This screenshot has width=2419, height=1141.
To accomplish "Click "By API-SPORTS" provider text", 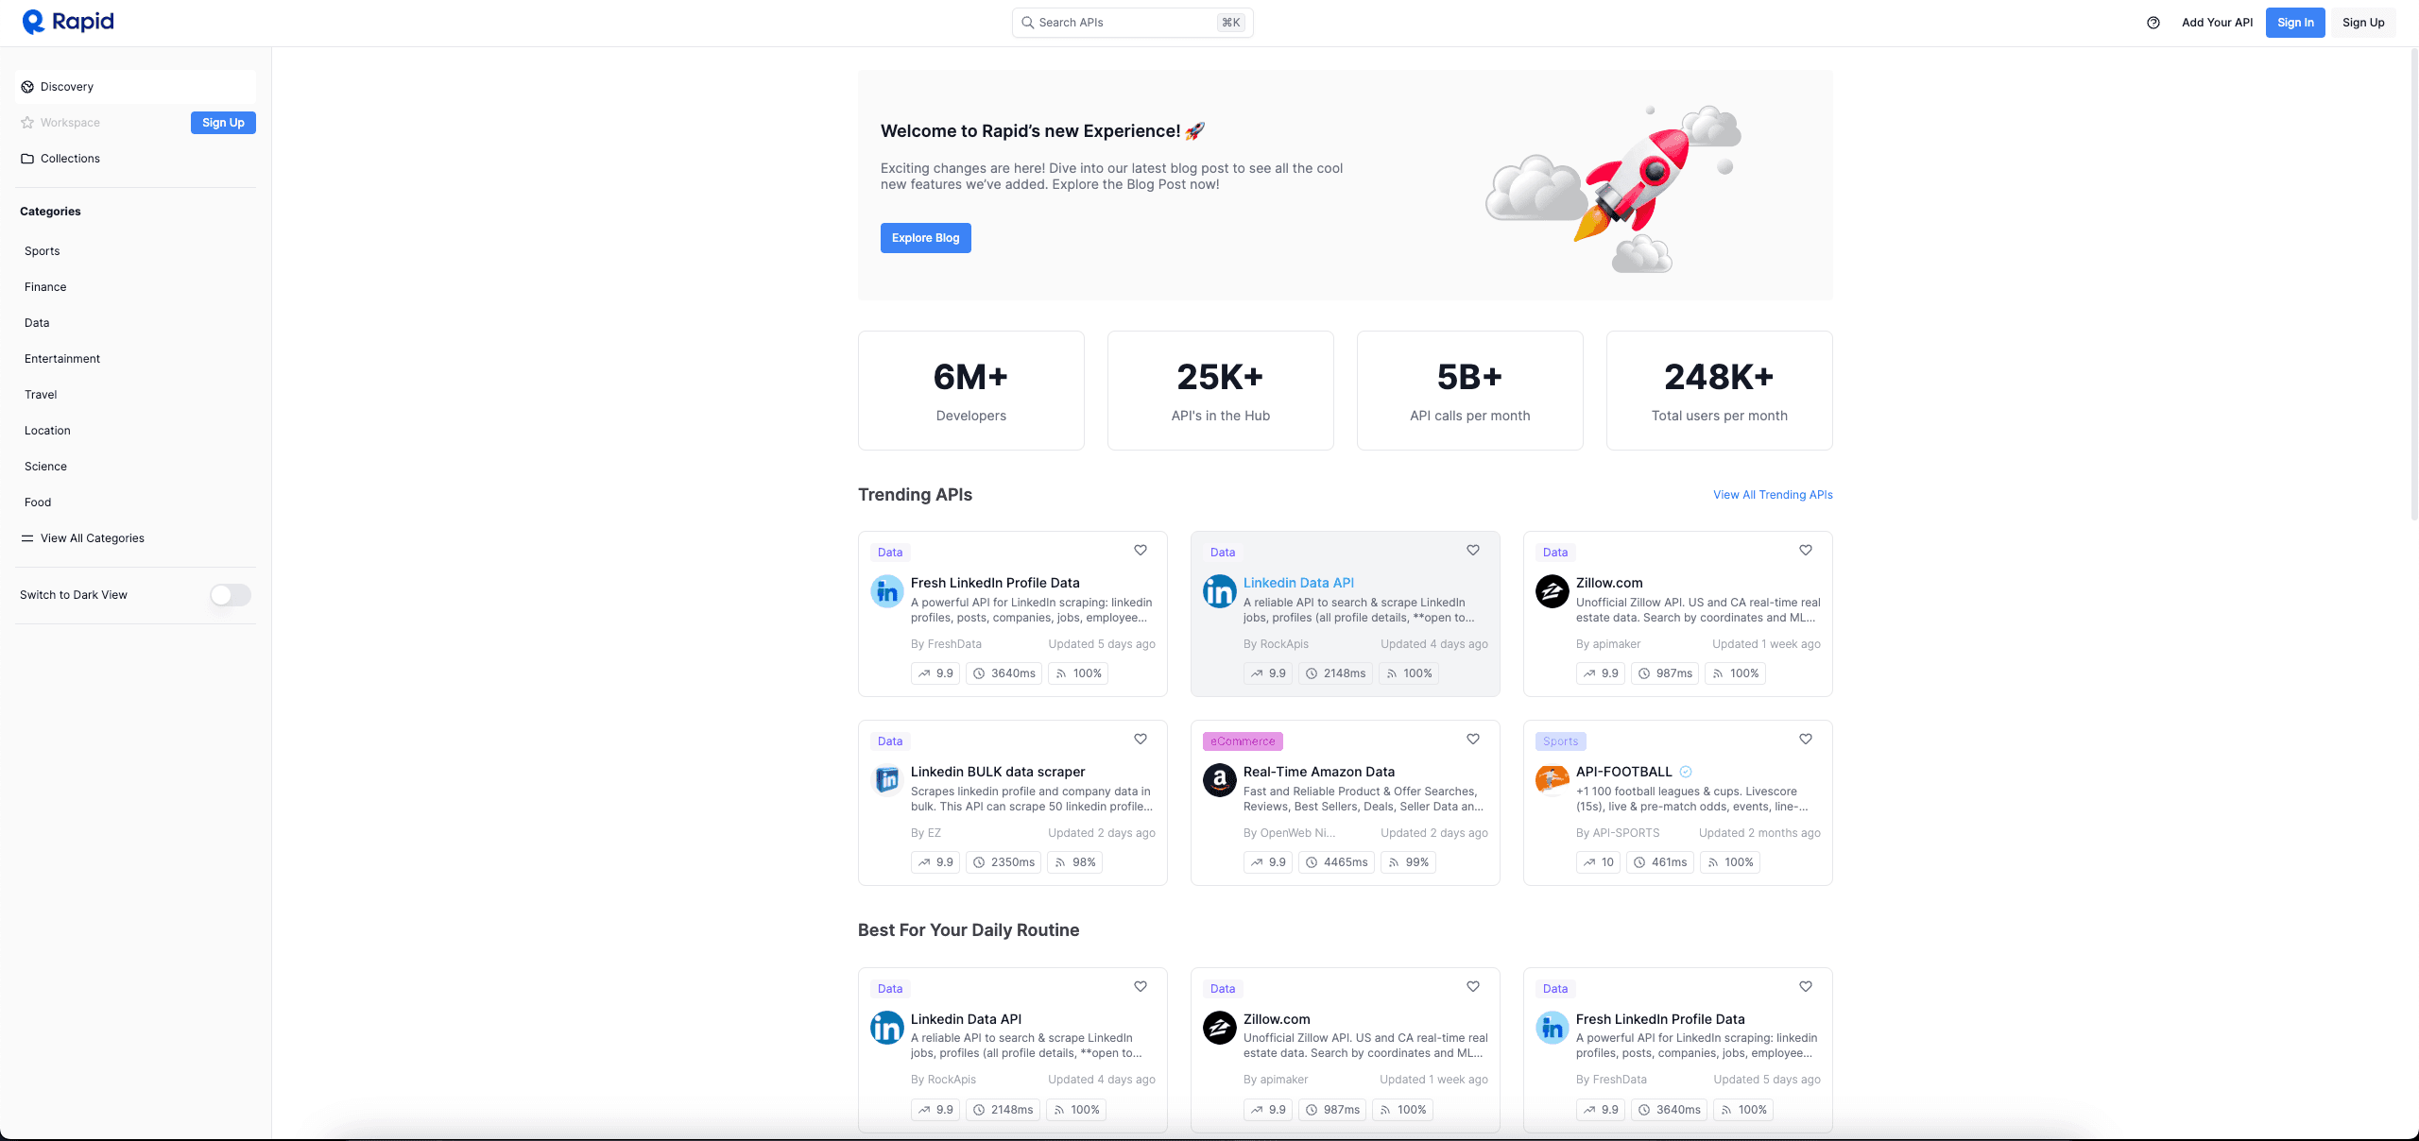I will (x=1618, y=833).
